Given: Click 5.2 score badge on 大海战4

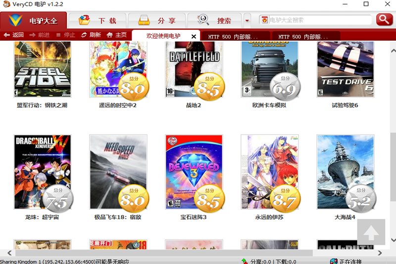Looking at the screenshot, I should pos(361,199).
